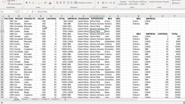The width and height of the screenshot is (185, 104).
Task: Open Dar formato como tabla menu
Action: (134, 3)
